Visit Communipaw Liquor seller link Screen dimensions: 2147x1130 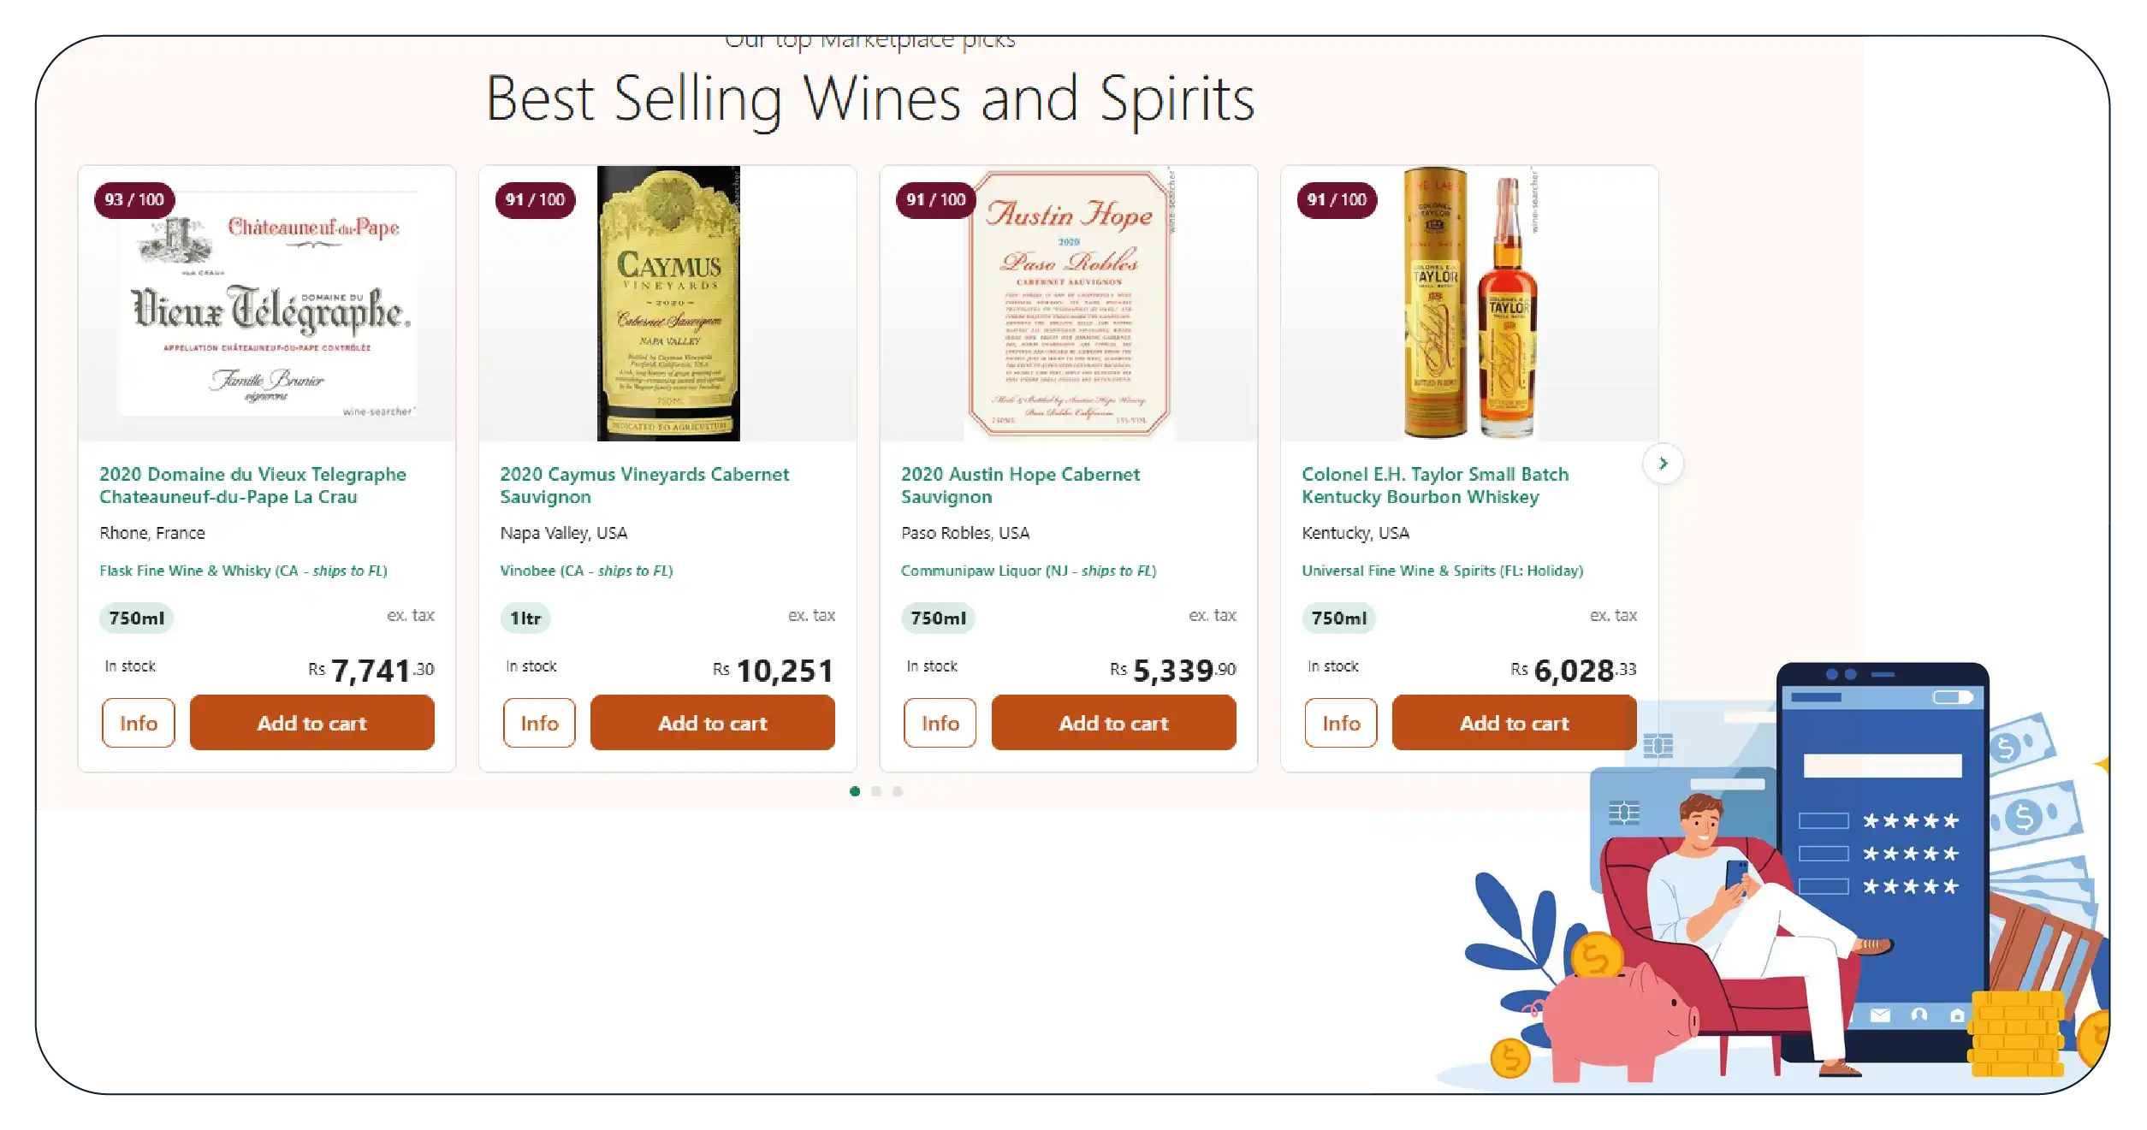pos(1028,571)
